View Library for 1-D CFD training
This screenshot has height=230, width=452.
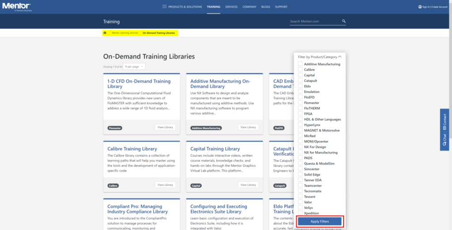pyautogui.click(x=165, y=127)
